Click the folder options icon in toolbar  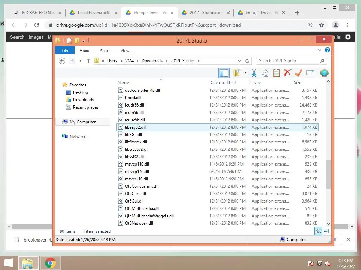(x=237, y=73)
